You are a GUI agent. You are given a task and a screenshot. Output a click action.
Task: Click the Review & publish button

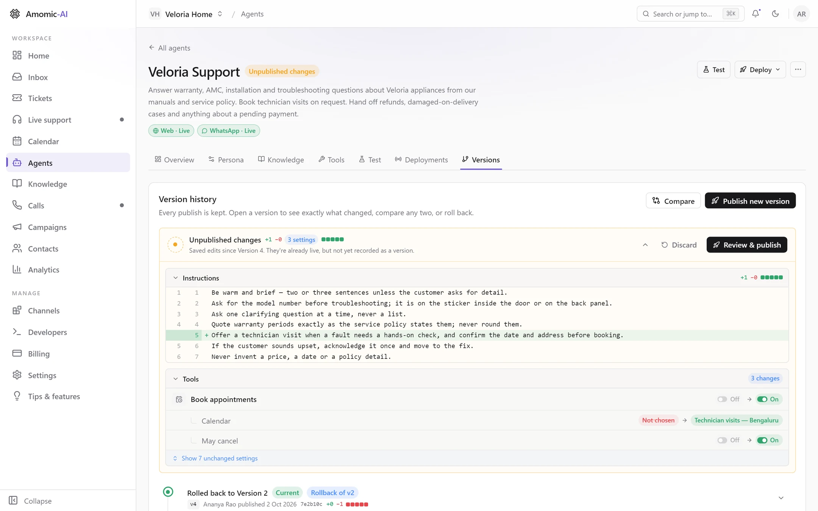746,245
